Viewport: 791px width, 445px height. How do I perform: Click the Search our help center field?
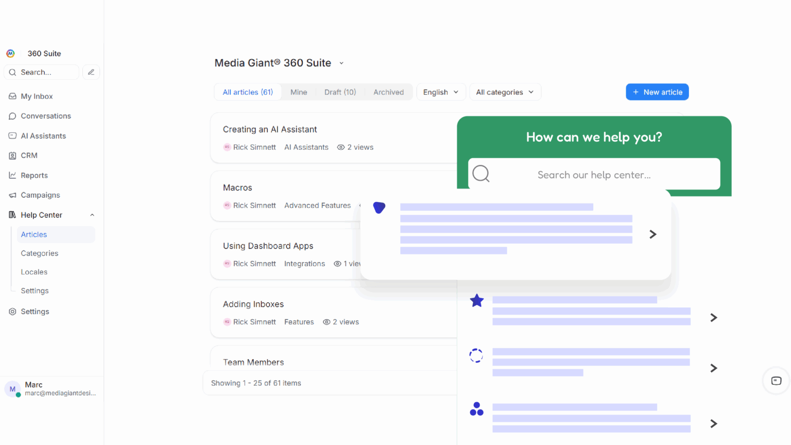[594, 175]
